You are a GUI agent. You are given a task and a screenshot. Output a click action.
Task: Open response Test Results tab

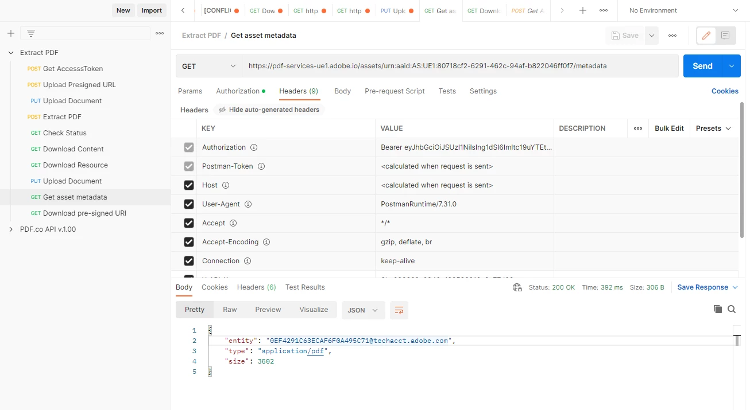(x=305, y=287)
